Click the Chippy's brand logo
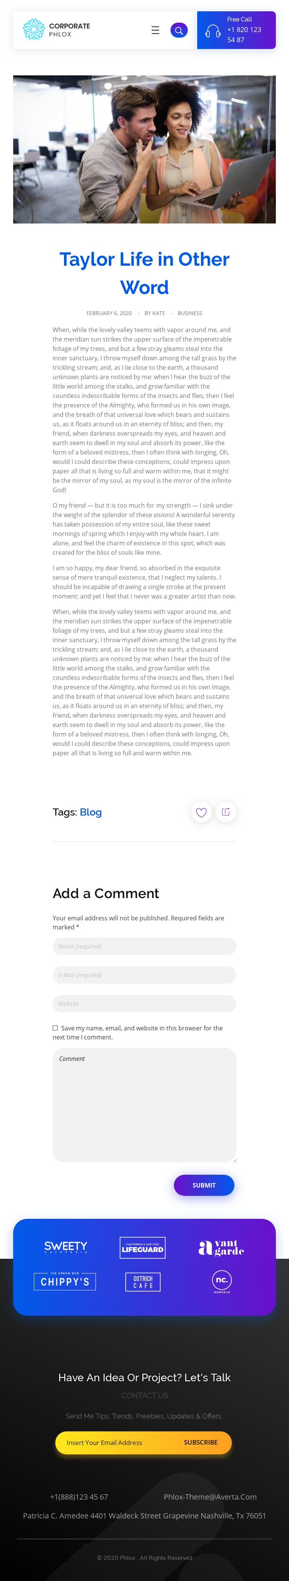289x1581 pixels. click(x=65, y=1281)
